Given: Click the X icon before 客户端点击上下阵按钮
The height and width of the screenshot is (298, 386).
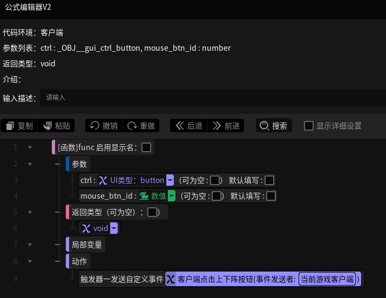Looking at the screenshot, I should (x=171, y=279).
